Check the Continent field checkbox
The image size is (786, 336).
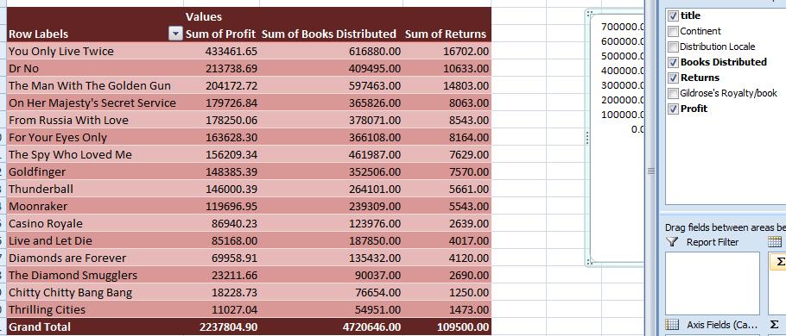coord(673,32)
